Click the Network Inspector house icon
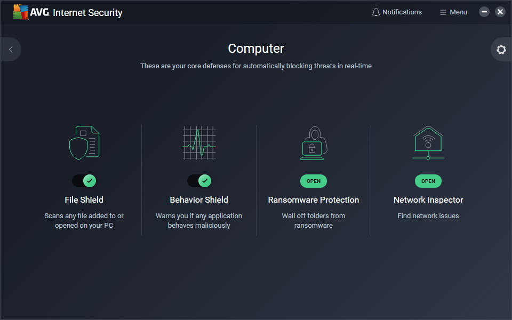Viewport: 512px width, 320px height. click(x=428, y=143)
